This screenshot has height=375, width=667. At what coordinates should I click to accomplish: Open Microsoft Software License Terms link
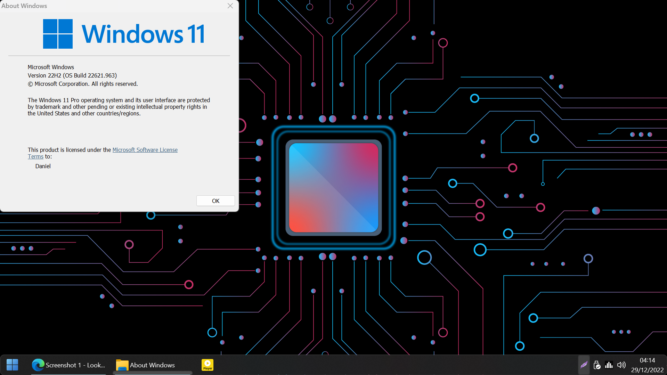coord(145,150)
